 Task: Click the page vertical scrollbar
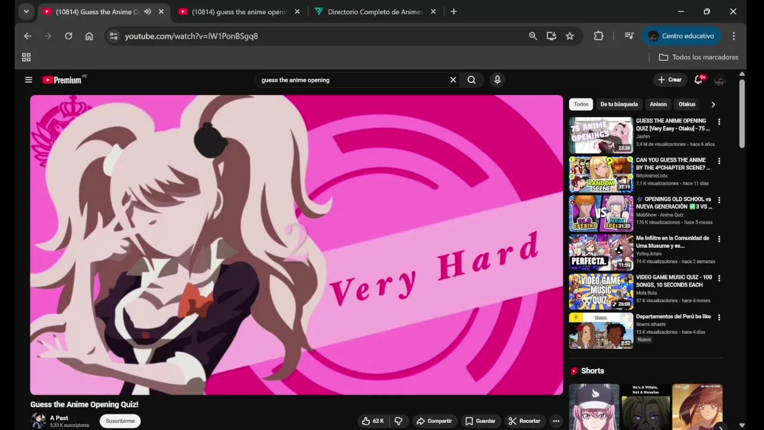(742, 113)
